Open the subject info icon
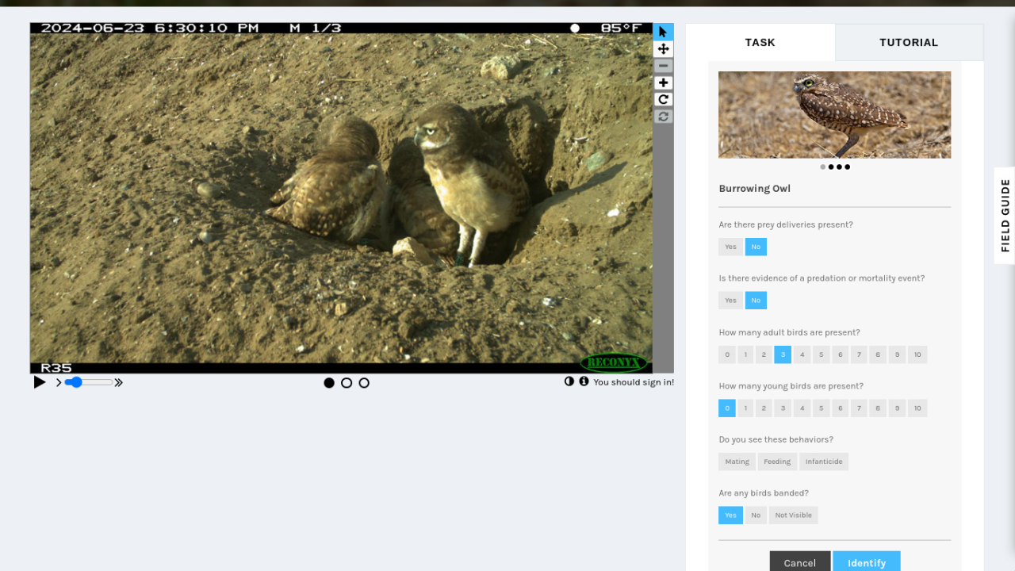This screenshot has width=1015, height=571. tap(584, 381)
